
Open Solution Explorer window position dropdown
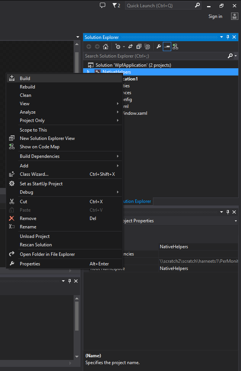pos(222,37)
